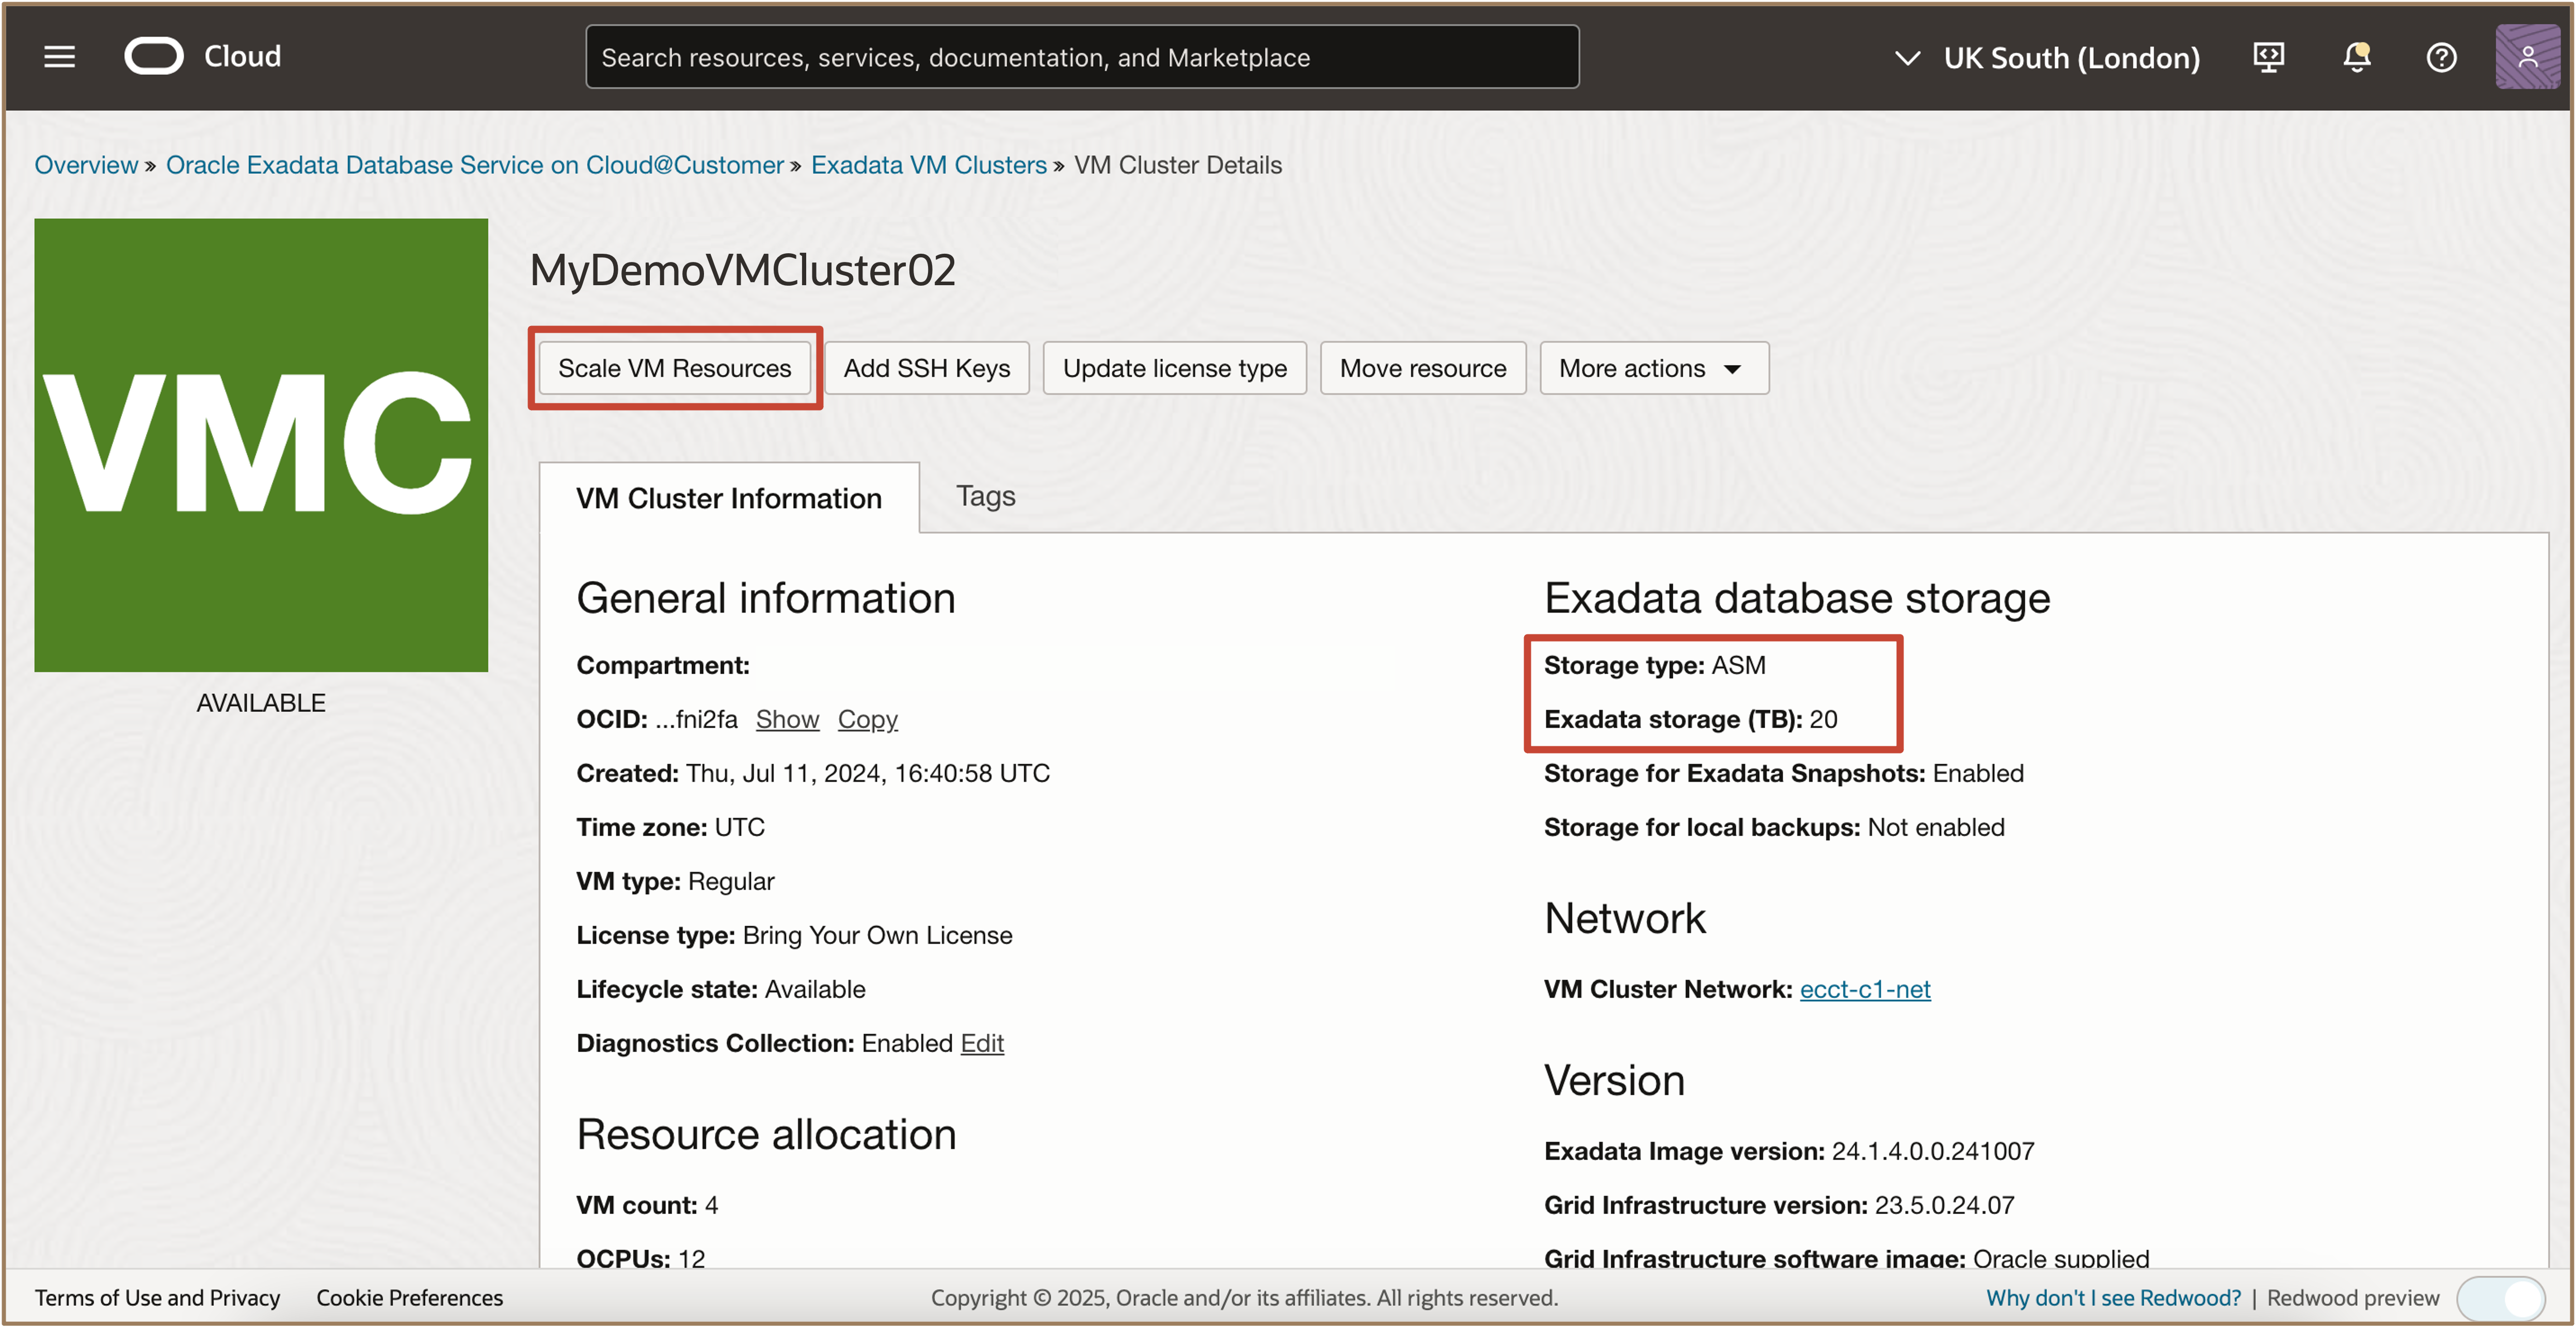Open the hamburger navigation menu
Image resolution: width=2576 pixels, height=1328 pixels.
click(x=59, y=57)
